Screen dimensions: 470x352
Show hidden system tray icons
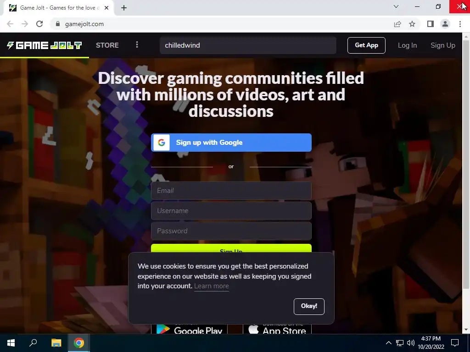pyautogui.click(x=388, y=343)
